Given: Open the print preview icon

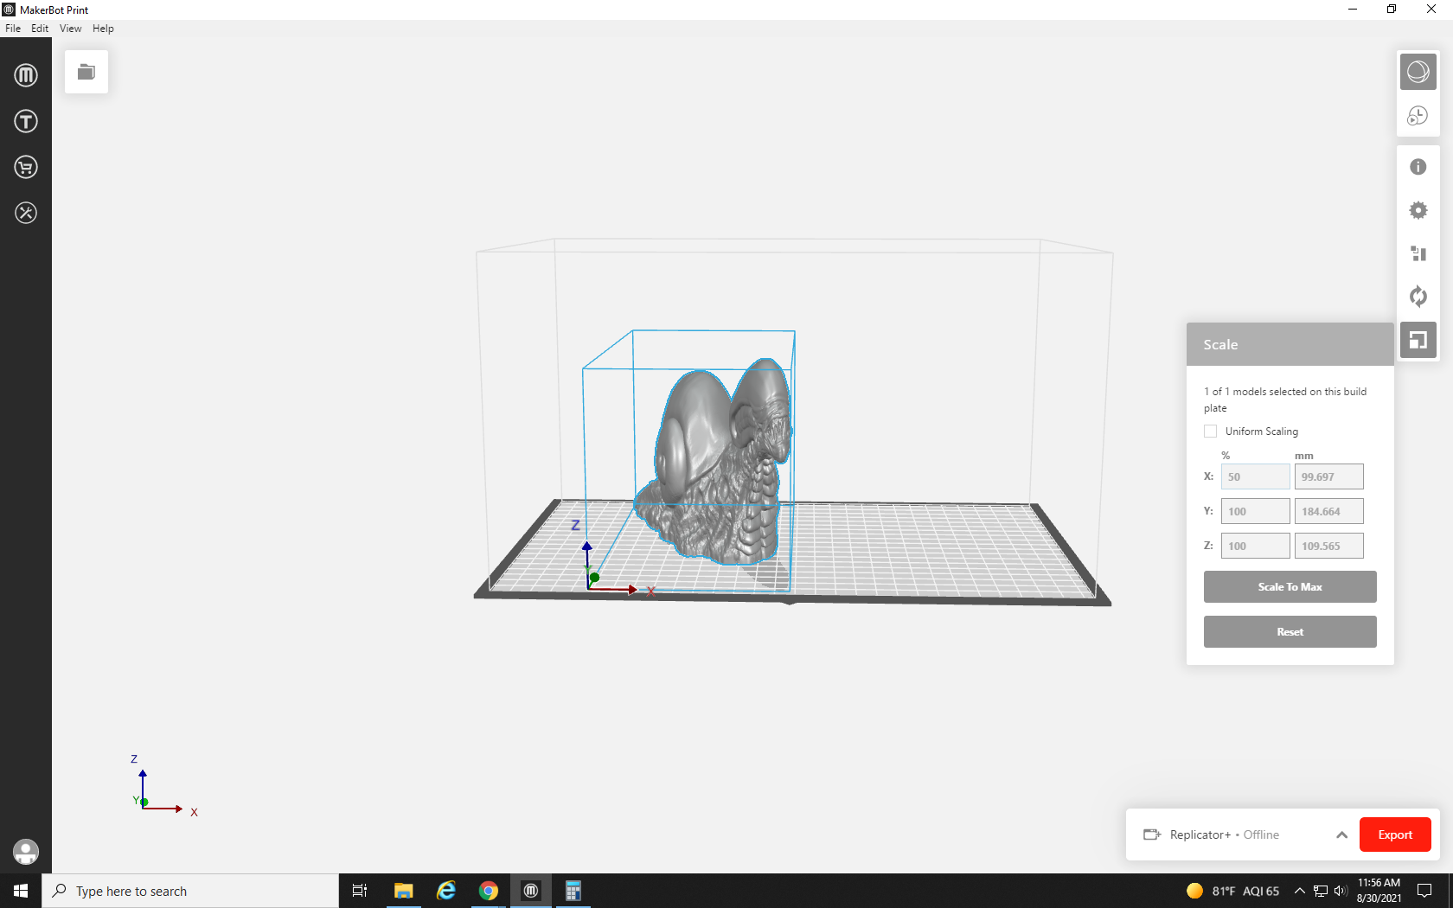Looking at the screenshot, I should (x=1418, y=116).
